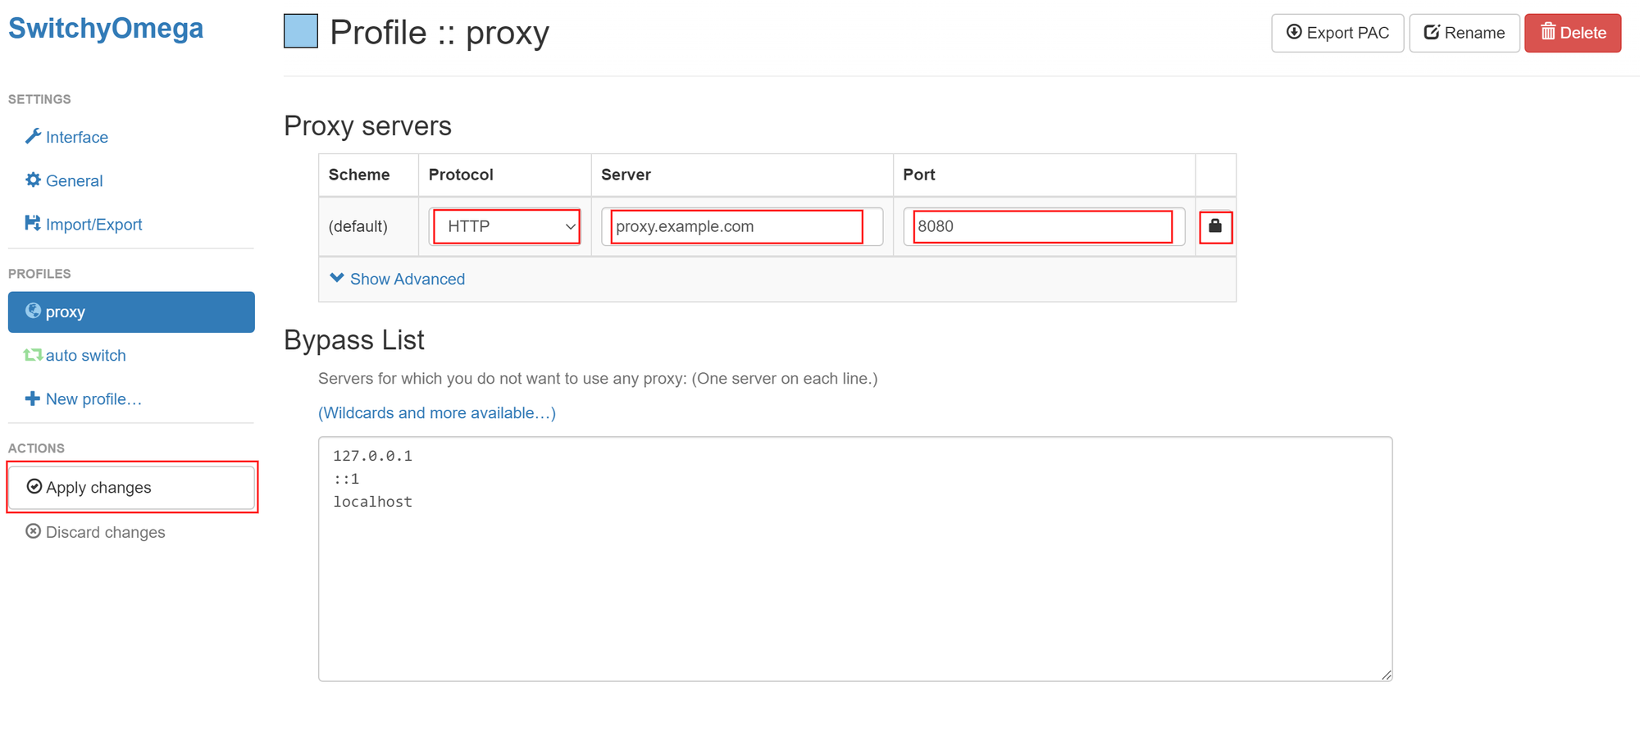Click inside the Bypass List textarea
The width and height of the screenshot is (1640, 746).
[855, 558]
